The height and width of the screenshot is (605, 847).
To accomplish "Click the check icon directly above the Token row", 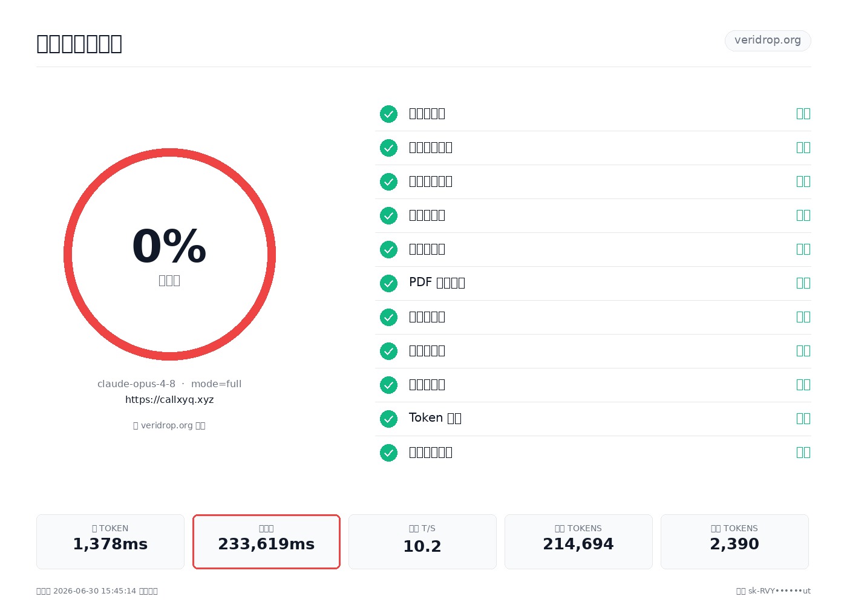I will pos(388,385).
